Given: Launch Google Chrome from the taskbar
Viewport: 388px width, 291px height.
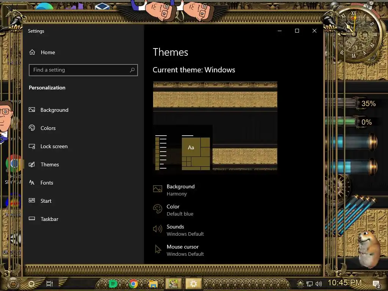Looking at the screenshot, I should (133, 283).
